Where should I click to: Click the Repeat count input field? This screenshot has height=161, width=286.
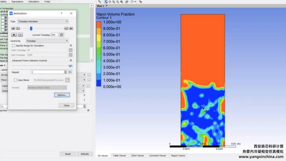click(47, 72)
